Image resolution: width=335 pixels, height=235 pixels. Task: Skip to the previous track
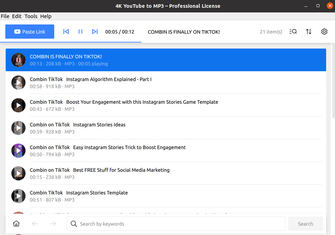click(66, 32)
